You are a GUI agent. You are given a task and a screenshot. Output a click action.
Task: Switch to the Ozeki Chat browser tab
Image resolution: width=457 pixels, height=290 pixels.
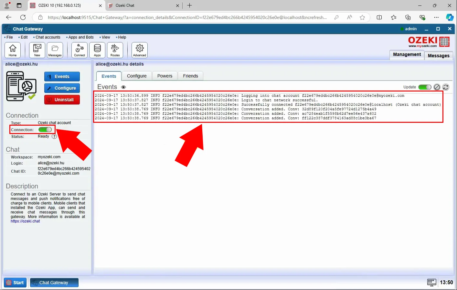pyautogui.click(x=144, y=5)
